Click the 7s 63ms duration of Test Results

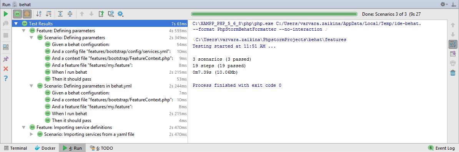(x=179, y=24)
